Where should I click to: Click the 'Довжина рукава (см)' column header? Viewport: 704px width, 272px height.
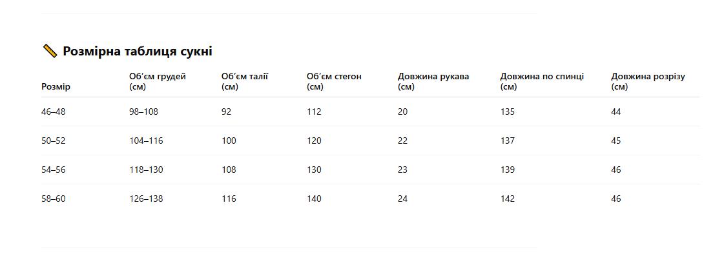(x=433, y=82)
